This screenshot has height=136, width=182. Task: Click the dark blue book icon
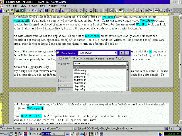coord(46,11)
